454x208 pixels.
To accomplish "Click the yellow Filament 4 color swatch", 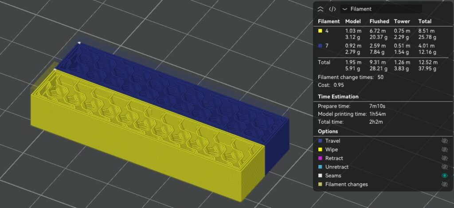I will tap(320, 31).
